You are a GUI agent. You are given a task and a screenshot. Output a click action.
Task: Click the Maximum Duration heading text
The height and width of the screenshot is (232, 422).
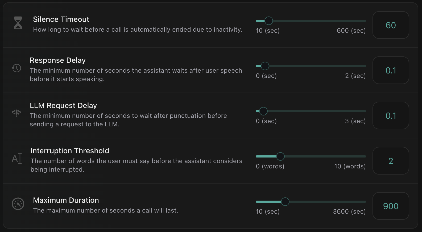point(66,200)
